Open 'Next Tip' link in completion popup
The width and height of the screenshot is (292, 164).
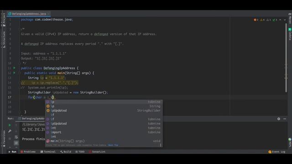click(x=113, y=145)
